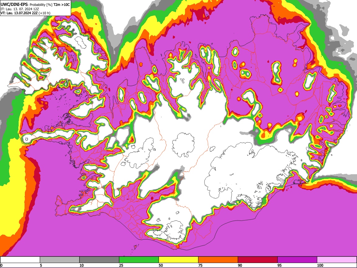Click the legend tick label '100'
This screenshot has width=357, height=268.
(320, 265)
